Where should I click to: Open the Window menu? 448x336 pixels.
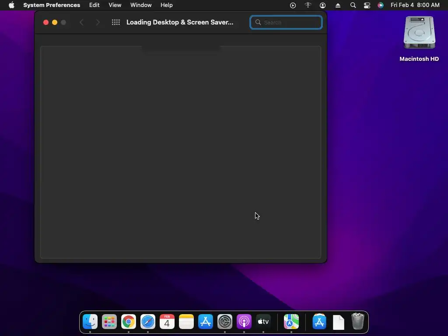141,5
